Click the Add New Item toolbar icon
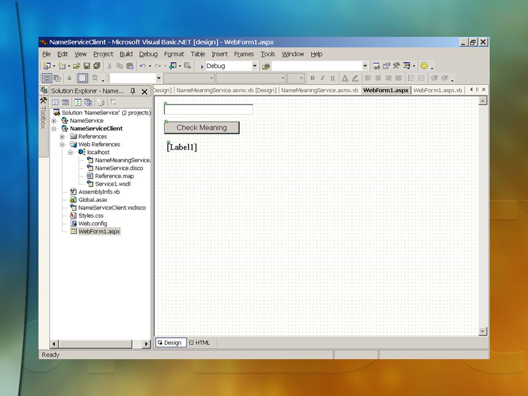Viewport: 528px width, 396px height. (x=62, y=66)
